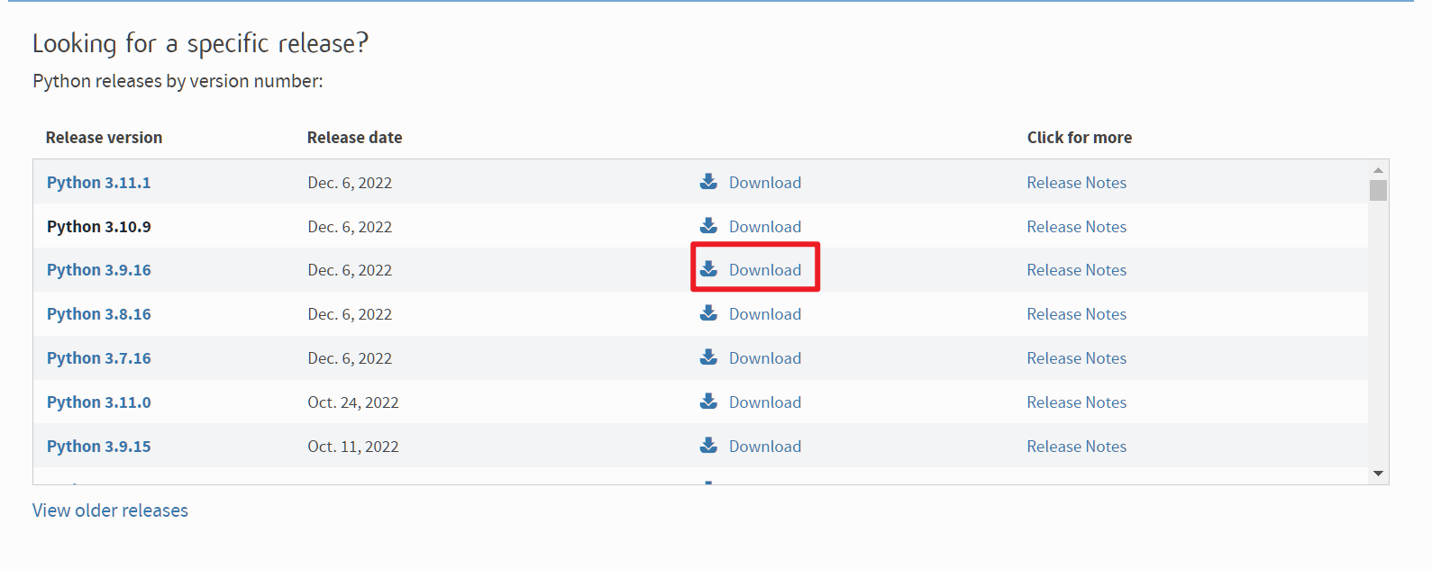This screenshot has width=1432, height=569.
Task: Click download icon for Python 3.7.16
Action: 709,357
